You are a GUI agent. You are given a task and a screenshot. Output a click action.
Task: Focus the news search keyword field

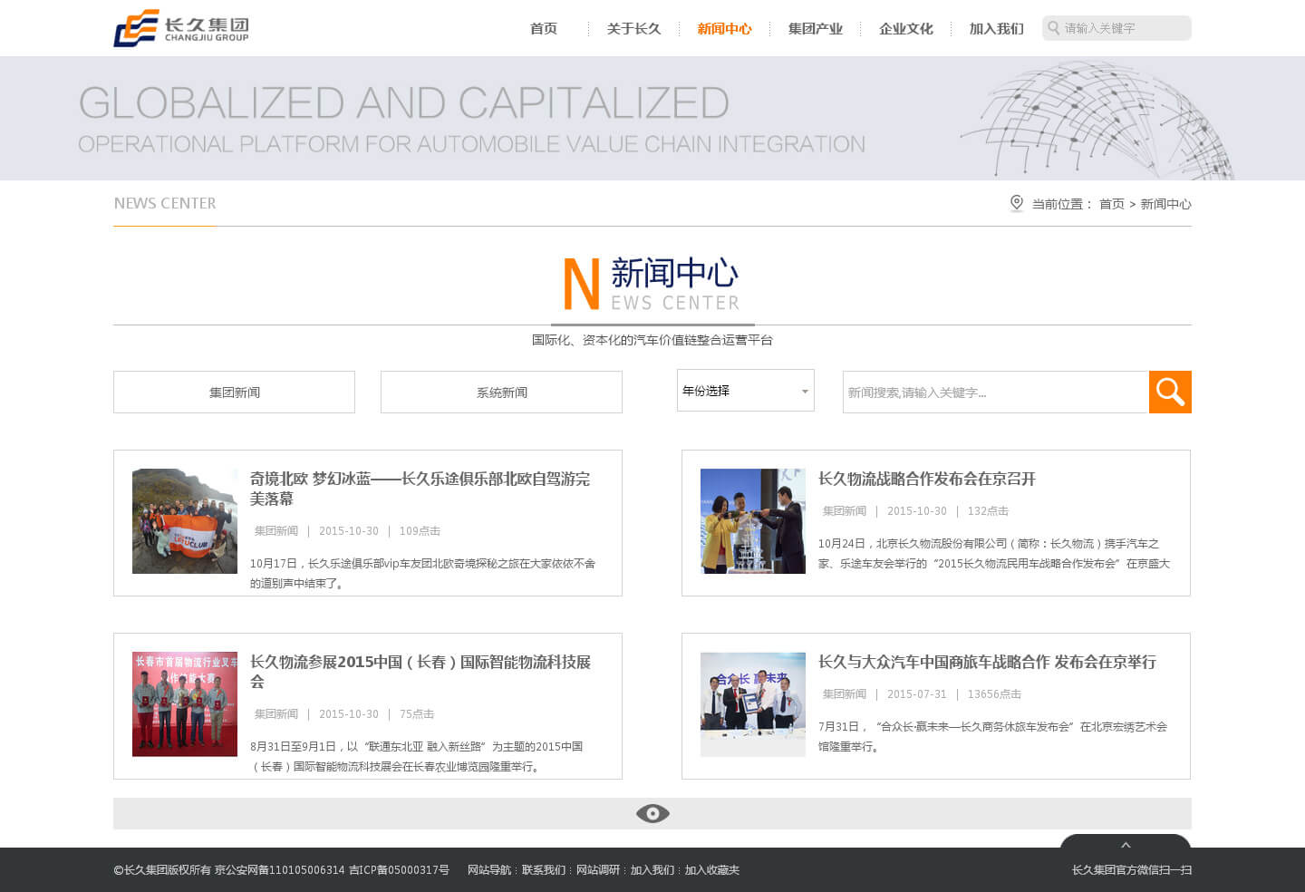click(996, 392)
